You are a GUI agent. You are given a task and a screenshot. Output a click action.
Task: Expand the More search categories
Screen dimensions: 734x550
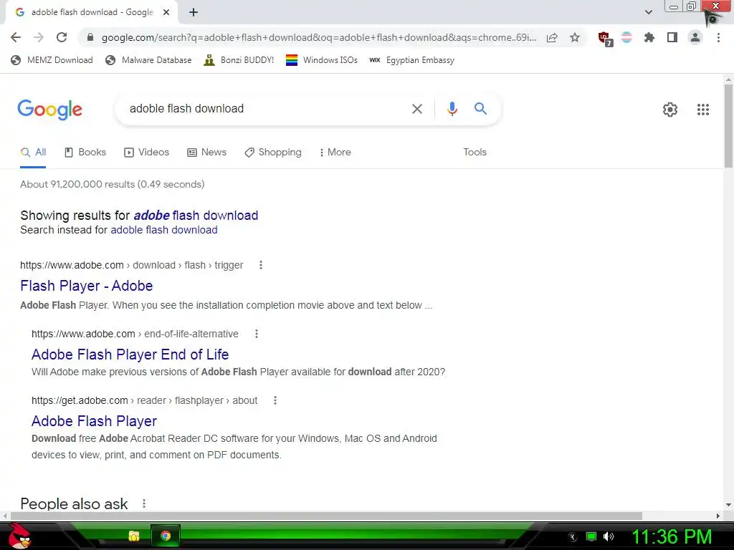(x=335, y=153)
